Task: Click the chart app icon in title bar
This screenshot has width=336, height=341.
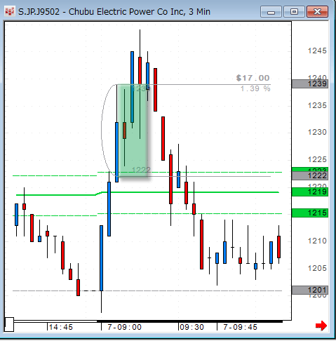Action: 10,11
